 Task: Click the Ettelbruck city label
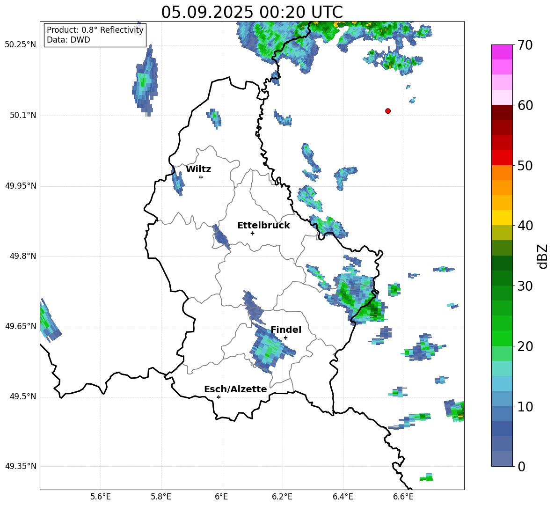(263, 226)
